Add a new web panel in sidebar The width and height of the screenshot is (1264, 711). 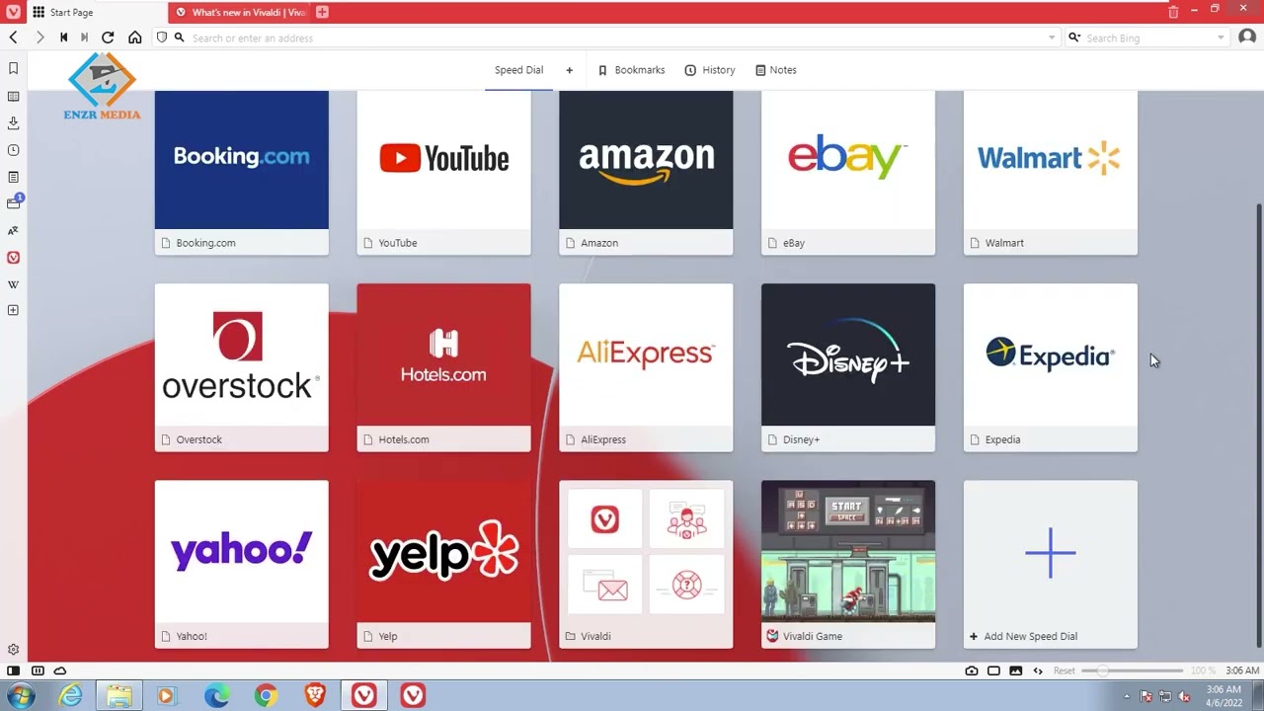(13, 310)
